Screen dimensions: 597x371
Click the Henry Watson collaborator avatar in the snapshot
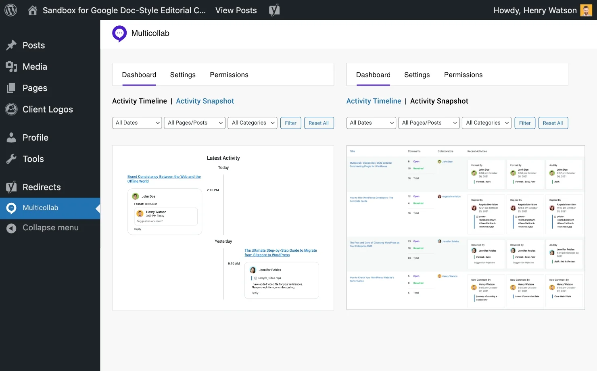pos(439,276)
